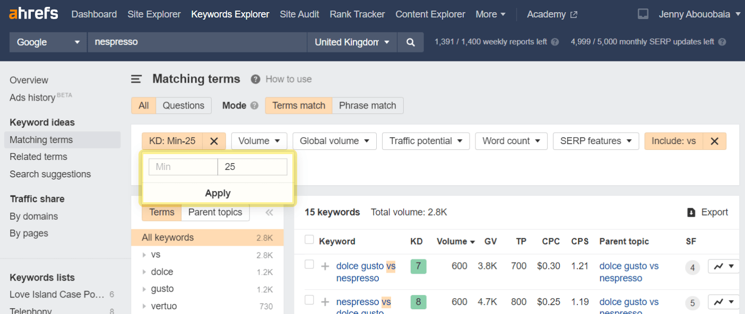Screen dimensions: 745x314
Task: Open the messages inbox icon
Action: 643,14
